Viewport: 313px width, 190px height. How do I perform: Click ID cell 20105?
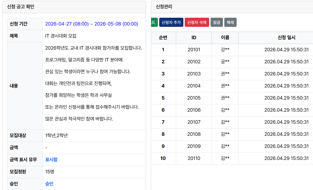point(194,98)
